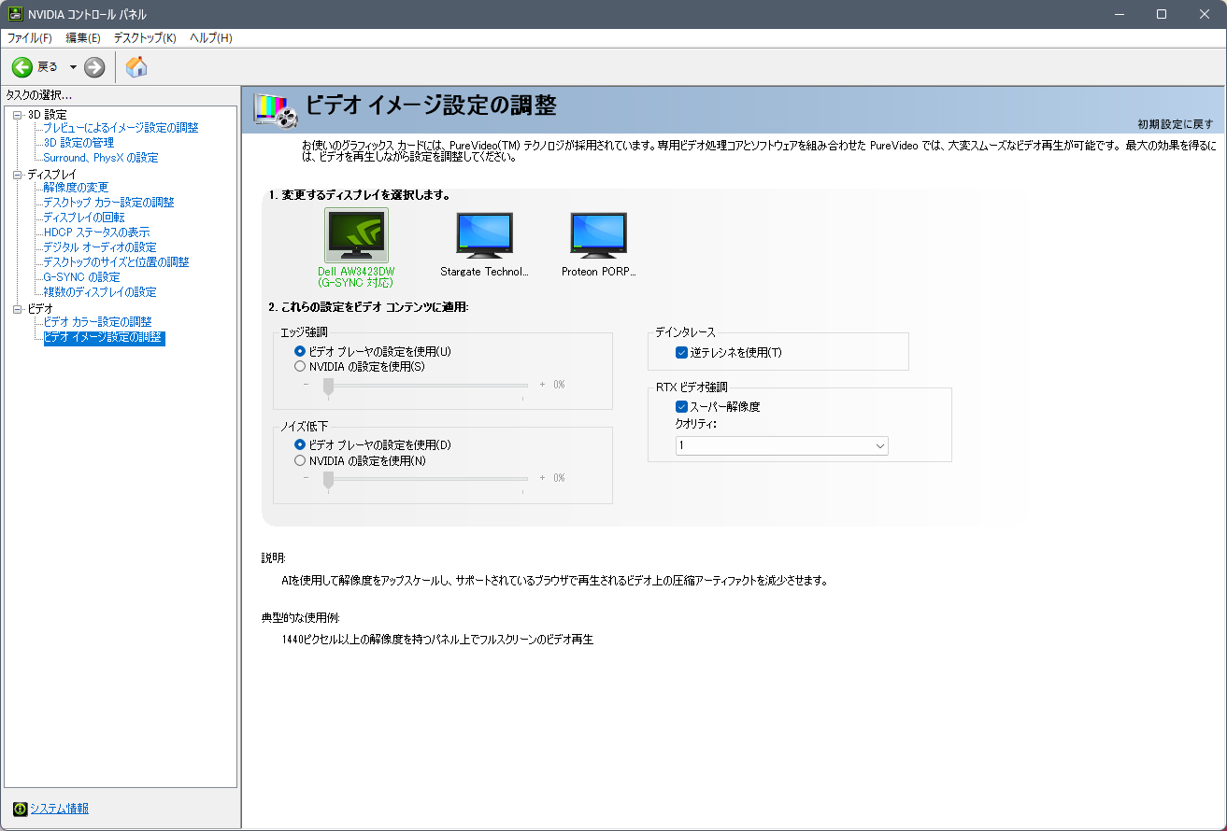Open デスクトップ カラー設定の調整 page

[108, 203]
